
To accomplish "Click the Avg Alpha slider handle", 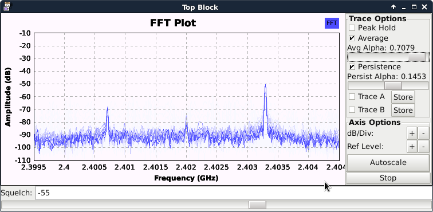I will (x=417, y=57).
